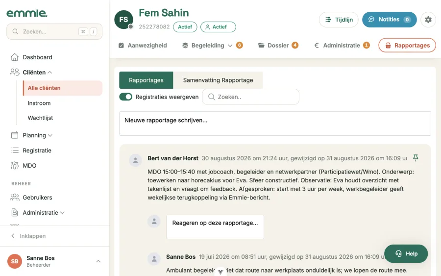The height and width of the screenshot is (276, 441).
Task: Click the magnifier in the sidebar search
Action: tap(16, 31)
